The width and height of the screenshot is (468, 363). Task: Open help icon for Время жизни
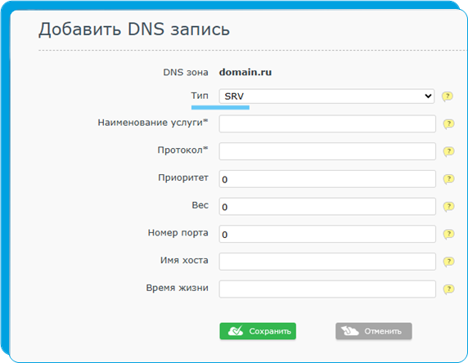point(448,289)
